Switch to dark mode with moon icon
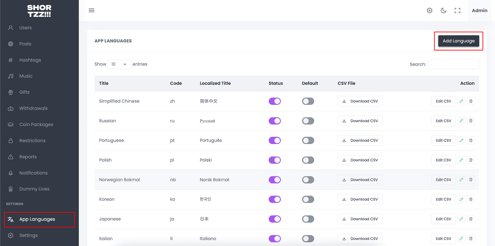The width and height of the screenshot is (495, 246). coord(443,10)
